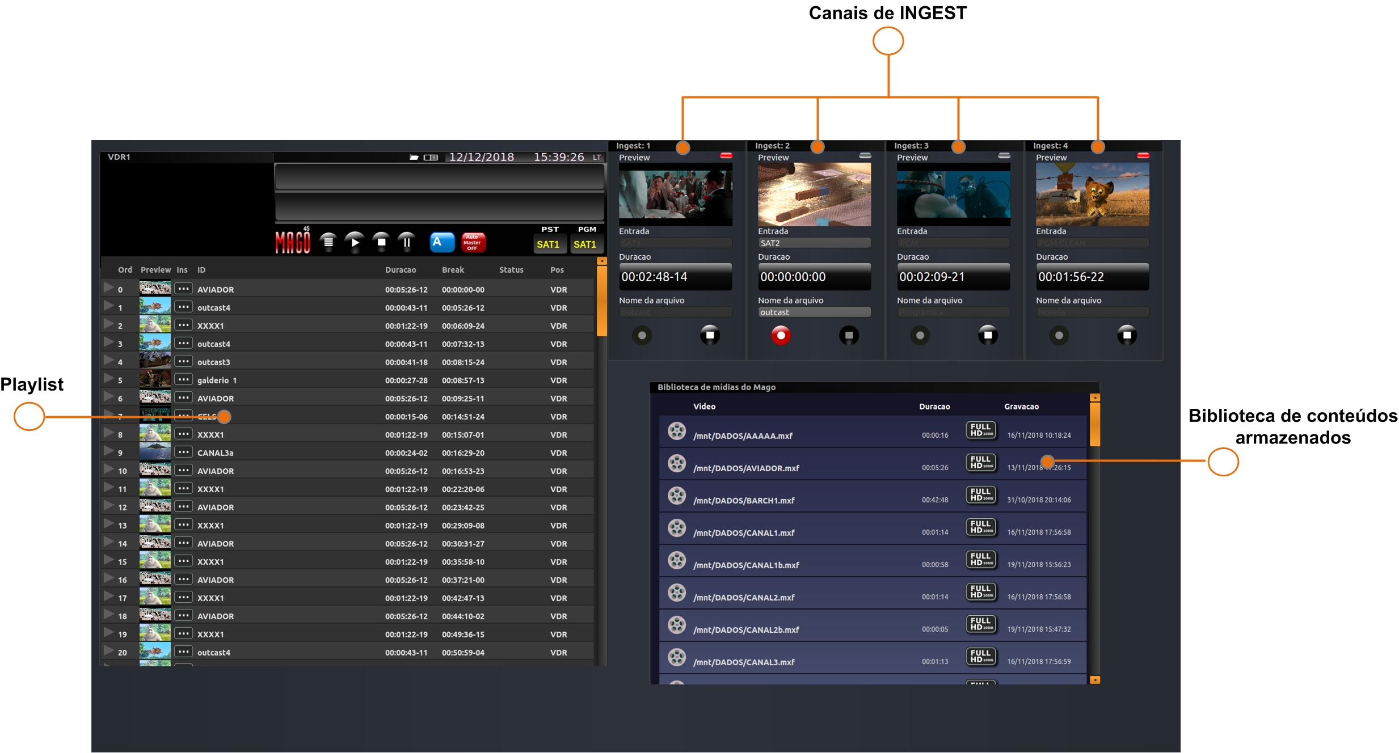Select /mnt/DADOS/AVIADOR.mxf in the library
Screen dimensions: 1399x753
[x=873, y=464]
